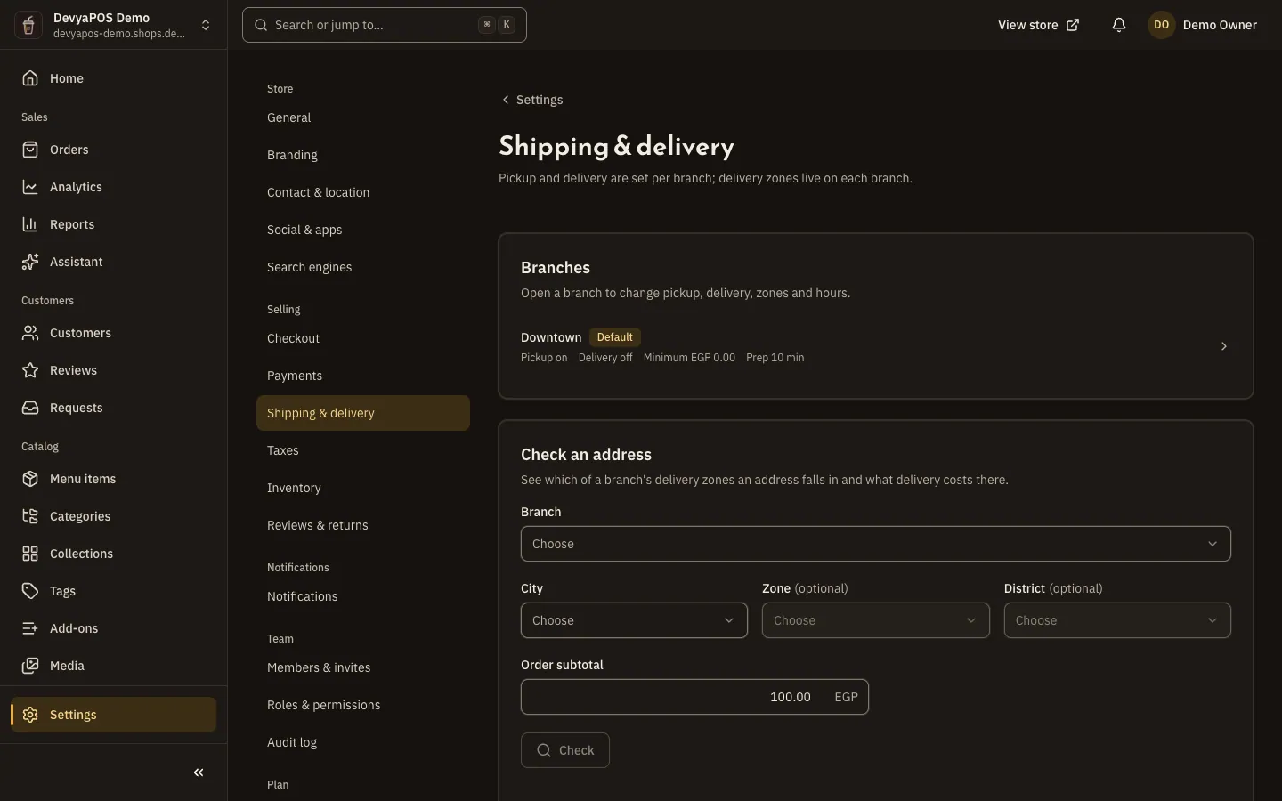Click the Media images icon

tap(30, 666)
